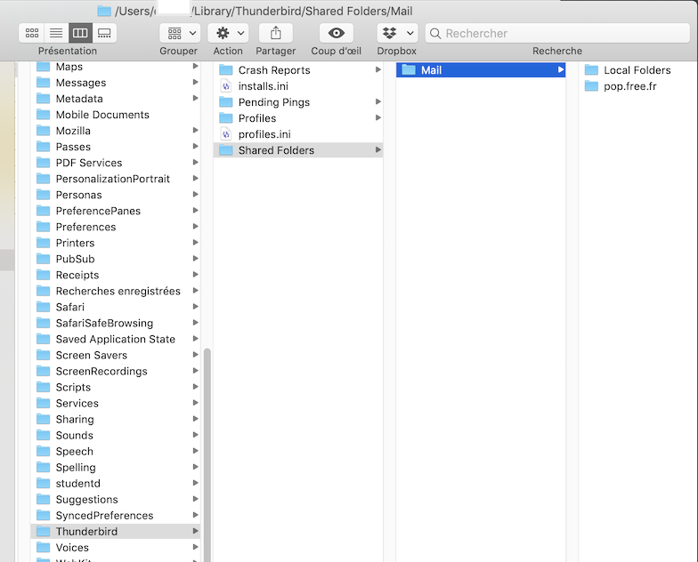Select column view presentation
This screenshot has height=562, width=698.
coord(80,33)
